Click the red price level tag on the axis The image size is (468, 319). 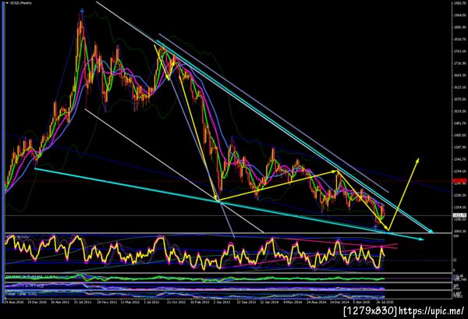coord(459,181)
